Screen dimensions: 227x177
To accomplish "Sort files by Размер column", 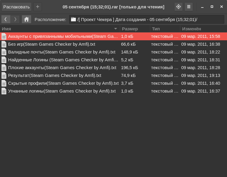I will click(x=135, y=29).
